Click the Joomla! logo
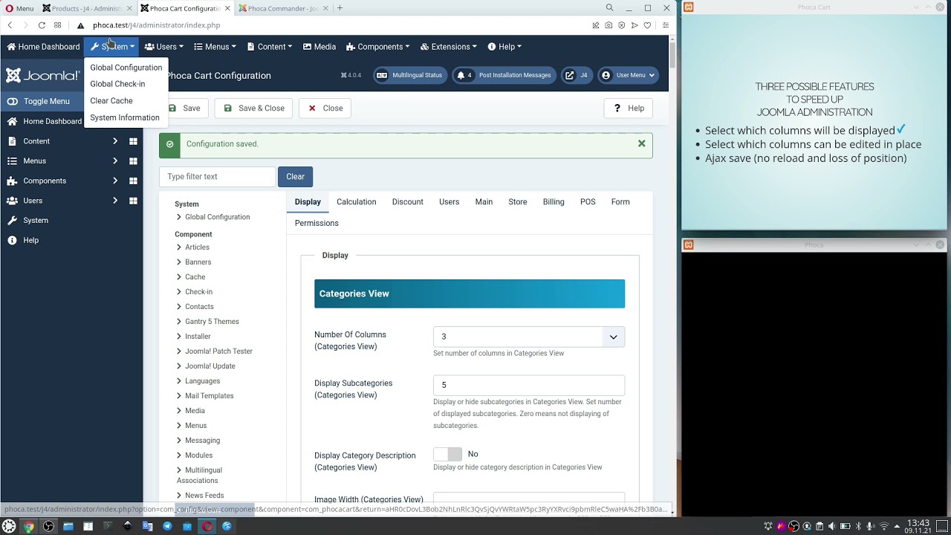951x535 pixels. [42, 75]
